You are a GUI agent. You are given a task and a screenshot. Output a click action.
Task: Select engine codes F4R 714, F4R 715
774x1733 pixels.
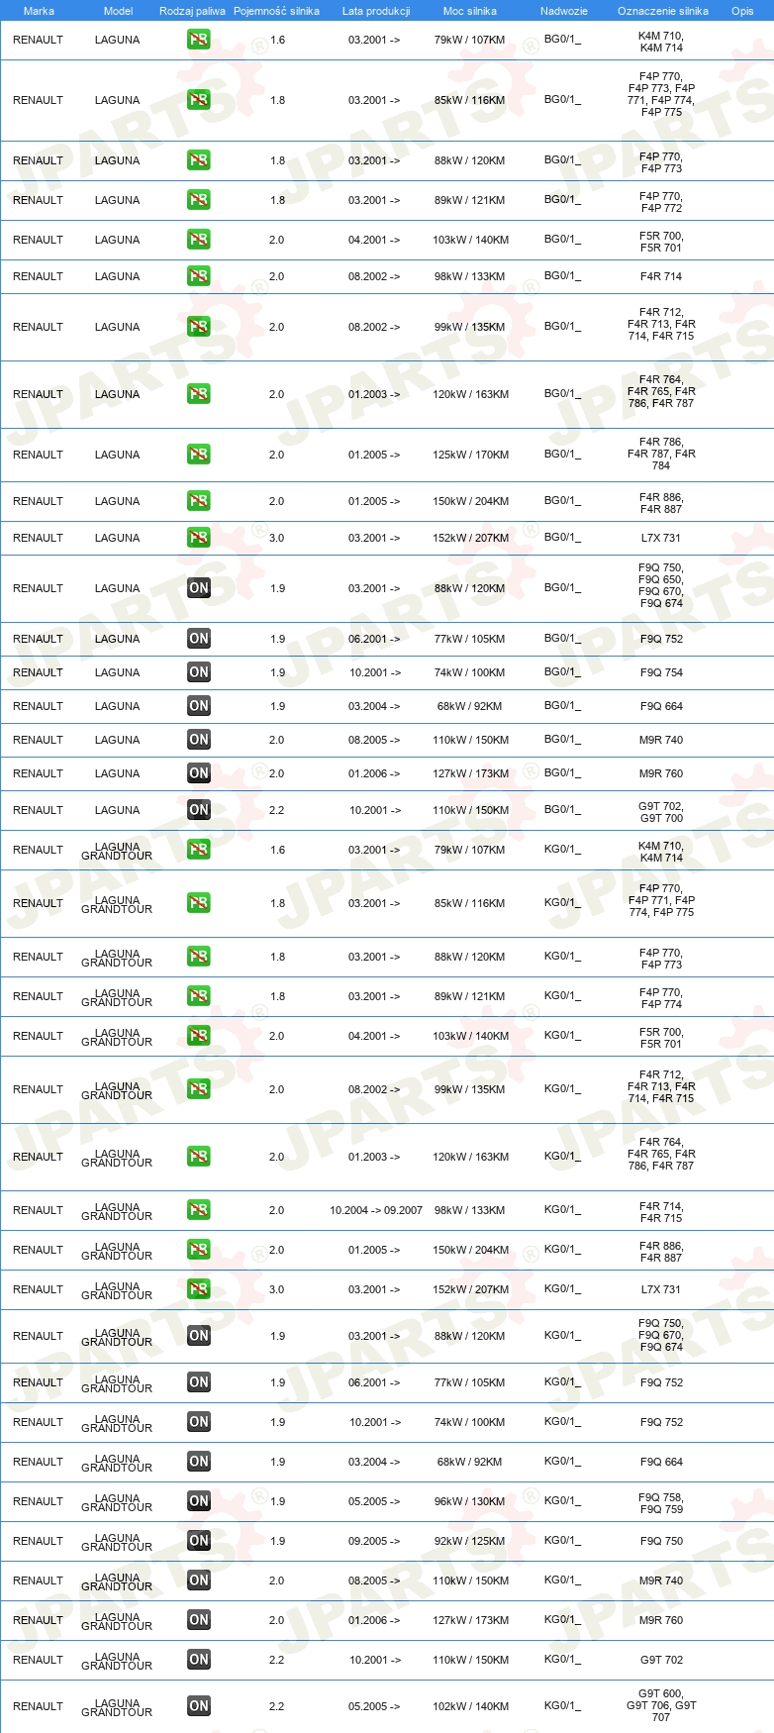pyautogui.click(x=661, y=1212)
